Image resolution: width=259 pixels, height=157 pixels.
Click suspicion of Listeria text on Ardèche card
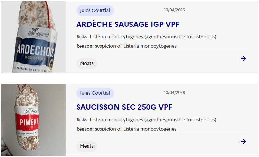tap(136, 46)
